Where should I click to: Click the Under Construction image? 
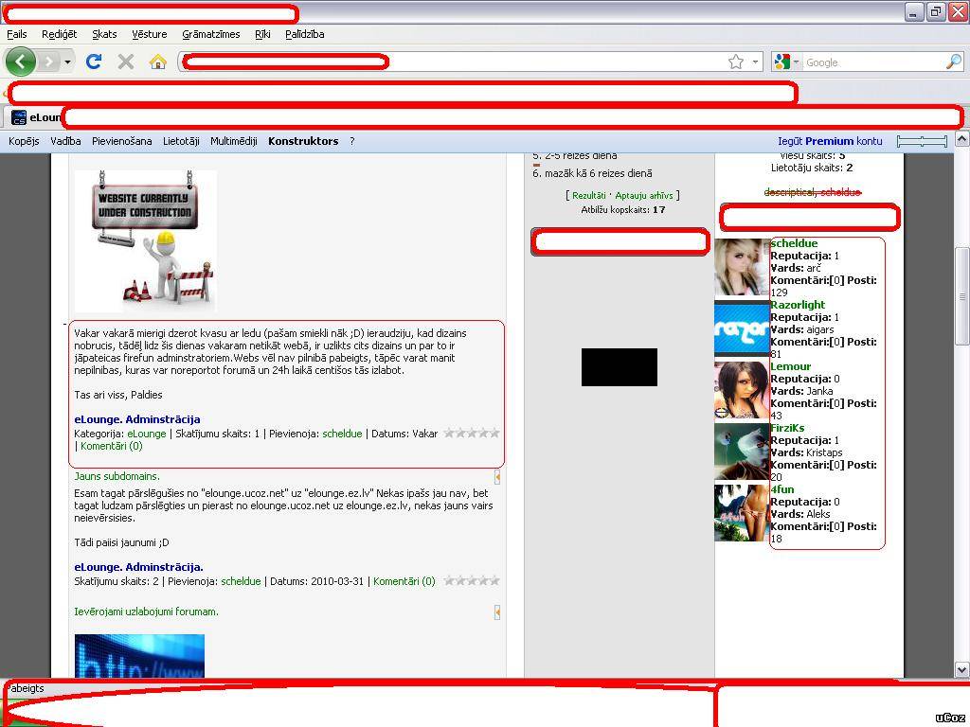click(x=145, y=241)
